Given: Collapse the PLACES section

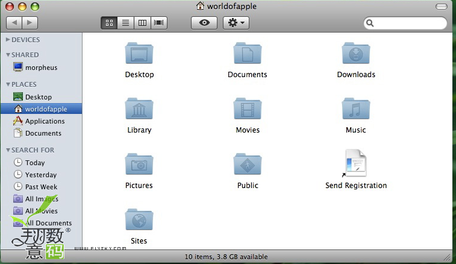Looking at the screenshot, I should point(8,84).
